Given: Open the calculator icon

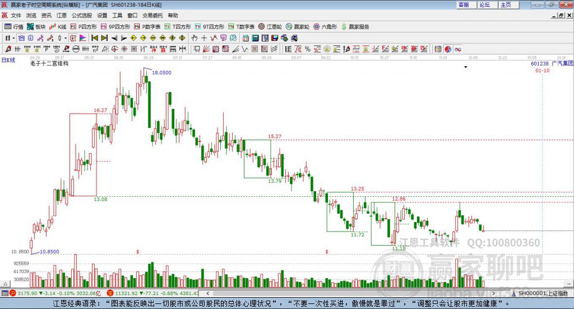Looking at the screenshot, I should click(x=255, y=38).
